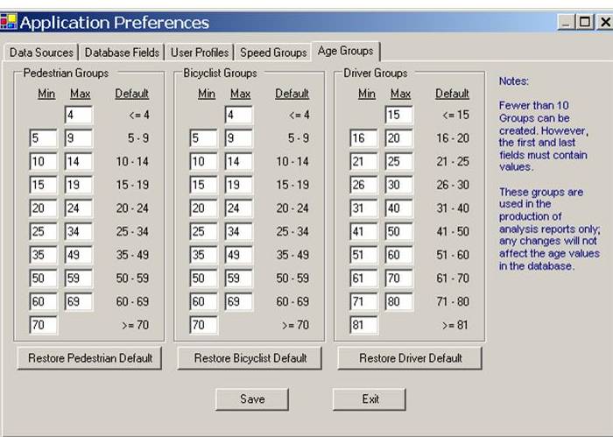The height and width of the screenshot is (437, 613).
Task: Click Bicyclist Max field showing 34
Action: (x=238, y=232)
